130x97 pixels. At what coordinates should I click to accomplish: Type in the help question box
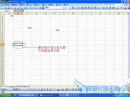[x=111, y=4]
